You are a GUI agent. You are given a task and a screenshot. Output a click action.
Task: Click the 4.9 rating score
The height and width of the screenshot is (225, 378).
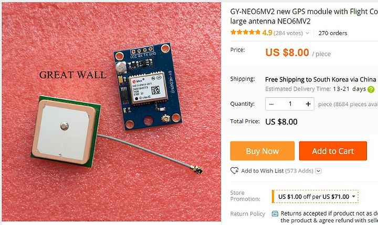267,33
